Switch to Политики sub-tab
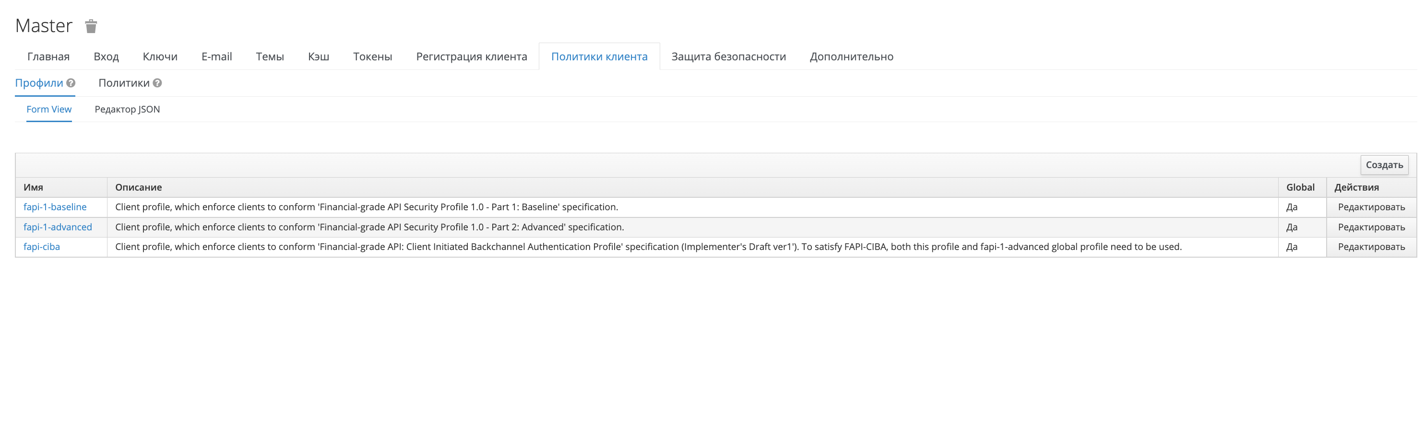Screen dimensions: 1425x431 (x=124, y=83)
